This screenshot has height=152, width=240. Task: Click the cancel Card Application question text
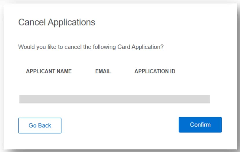[91, 47]
